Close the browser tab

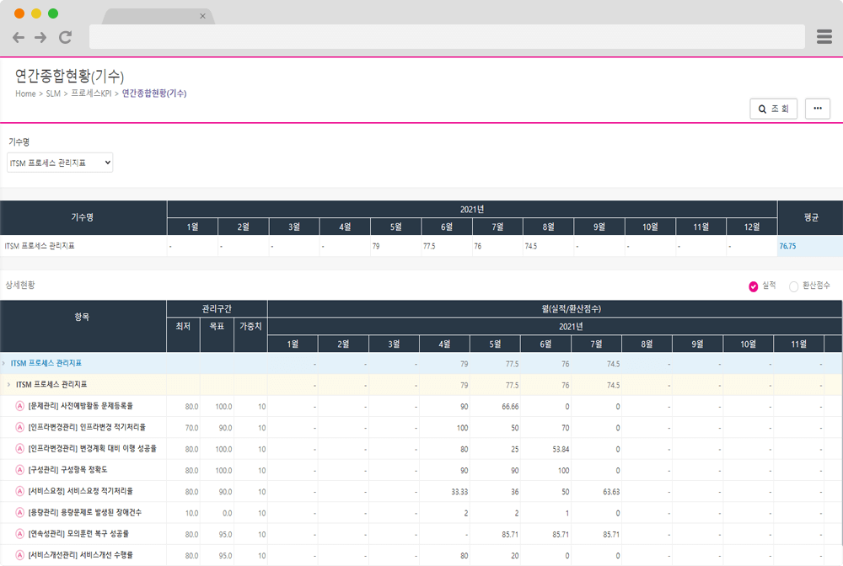(202, 16)
